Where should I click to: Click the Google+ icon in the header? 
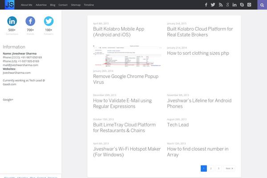pyautogui.click(x=227, y=5)
